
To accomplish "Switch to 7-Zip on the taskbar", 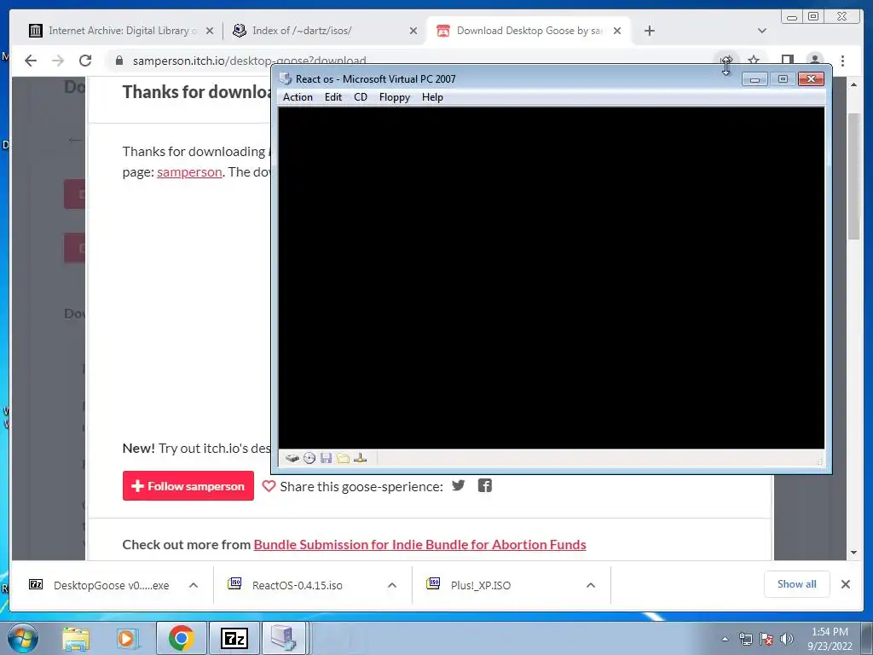I will tap(234, 638).
